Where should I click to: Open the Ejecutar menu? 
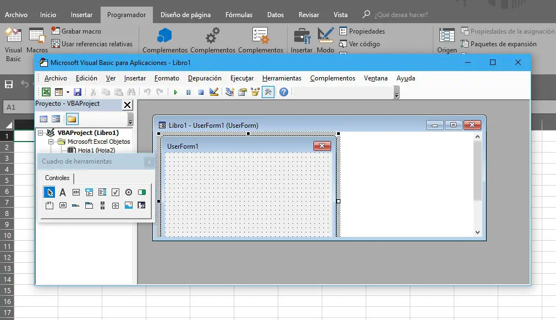[242, 78]
